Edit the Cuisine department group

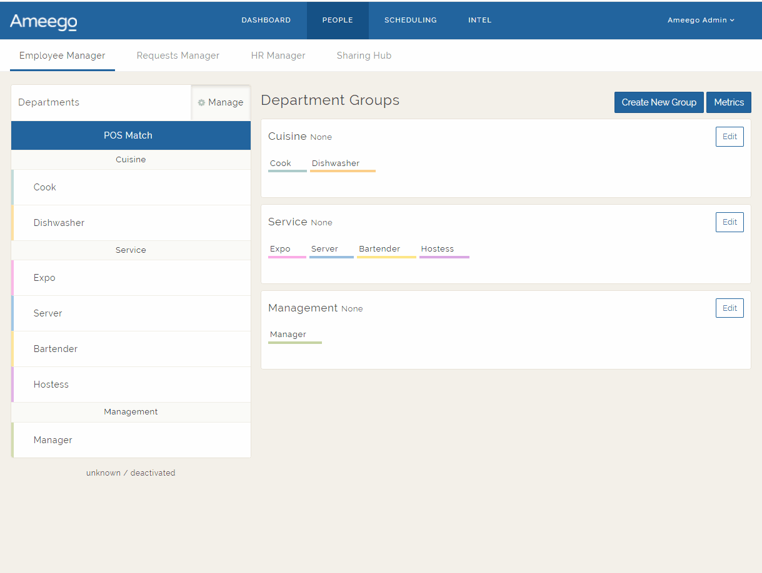(729, 137)
